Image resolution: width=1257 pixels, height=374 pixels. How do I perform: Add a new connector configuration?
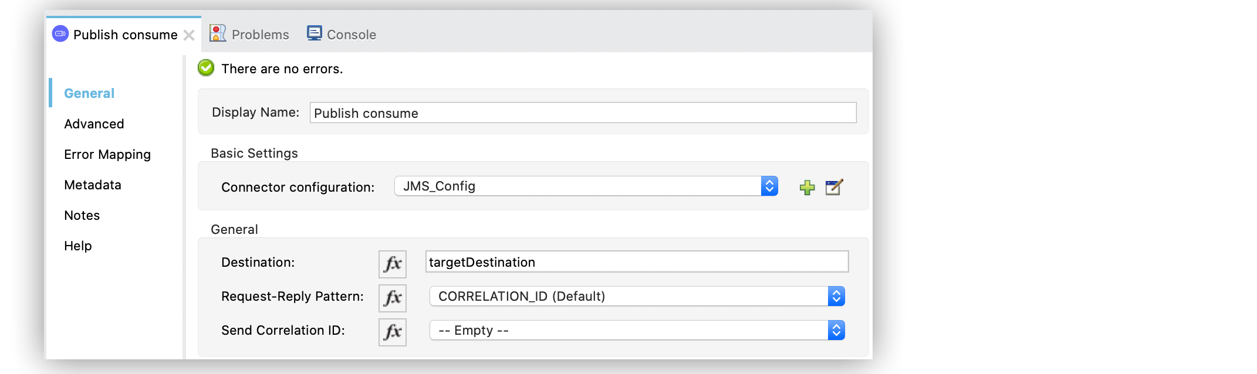coord(807,186)
